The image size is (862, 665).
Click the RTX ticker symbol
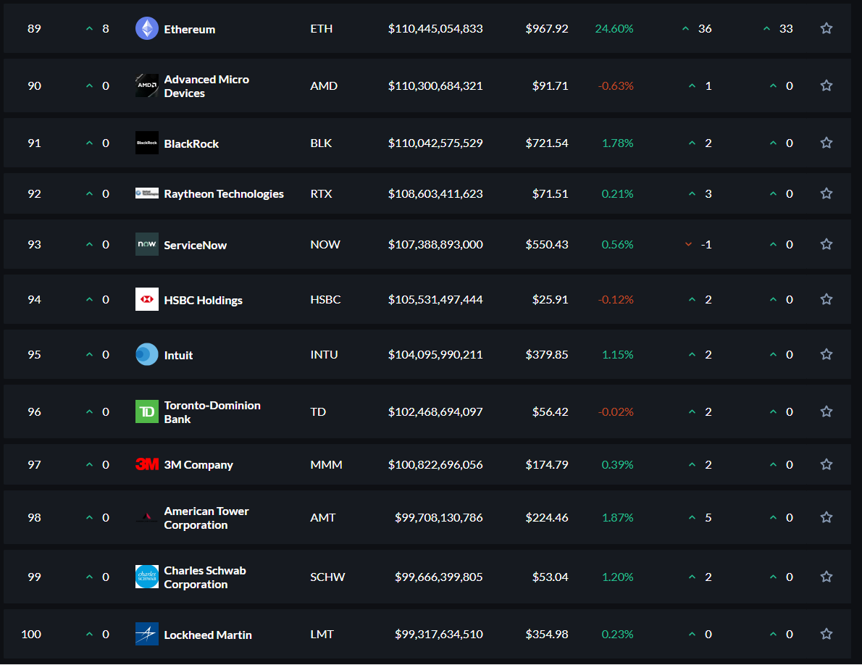click(x=321, y=193)
